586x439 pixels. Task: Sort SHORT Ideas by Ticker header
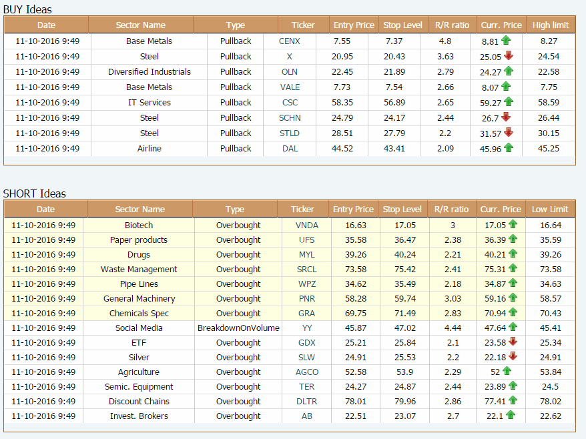[x=303, y=209]
